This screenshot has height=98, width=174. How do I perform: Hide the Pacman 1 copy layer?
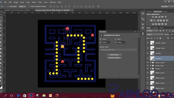(x=148, y=48)
